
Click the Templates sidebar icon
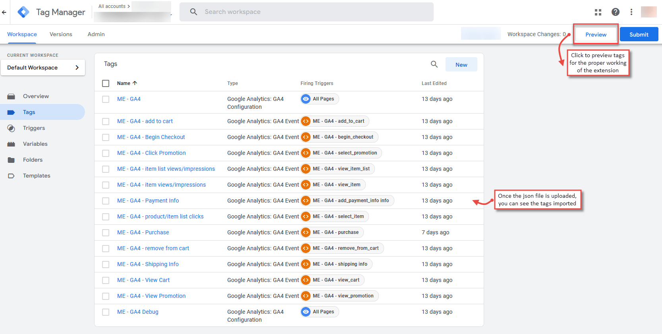pos(11,176)
